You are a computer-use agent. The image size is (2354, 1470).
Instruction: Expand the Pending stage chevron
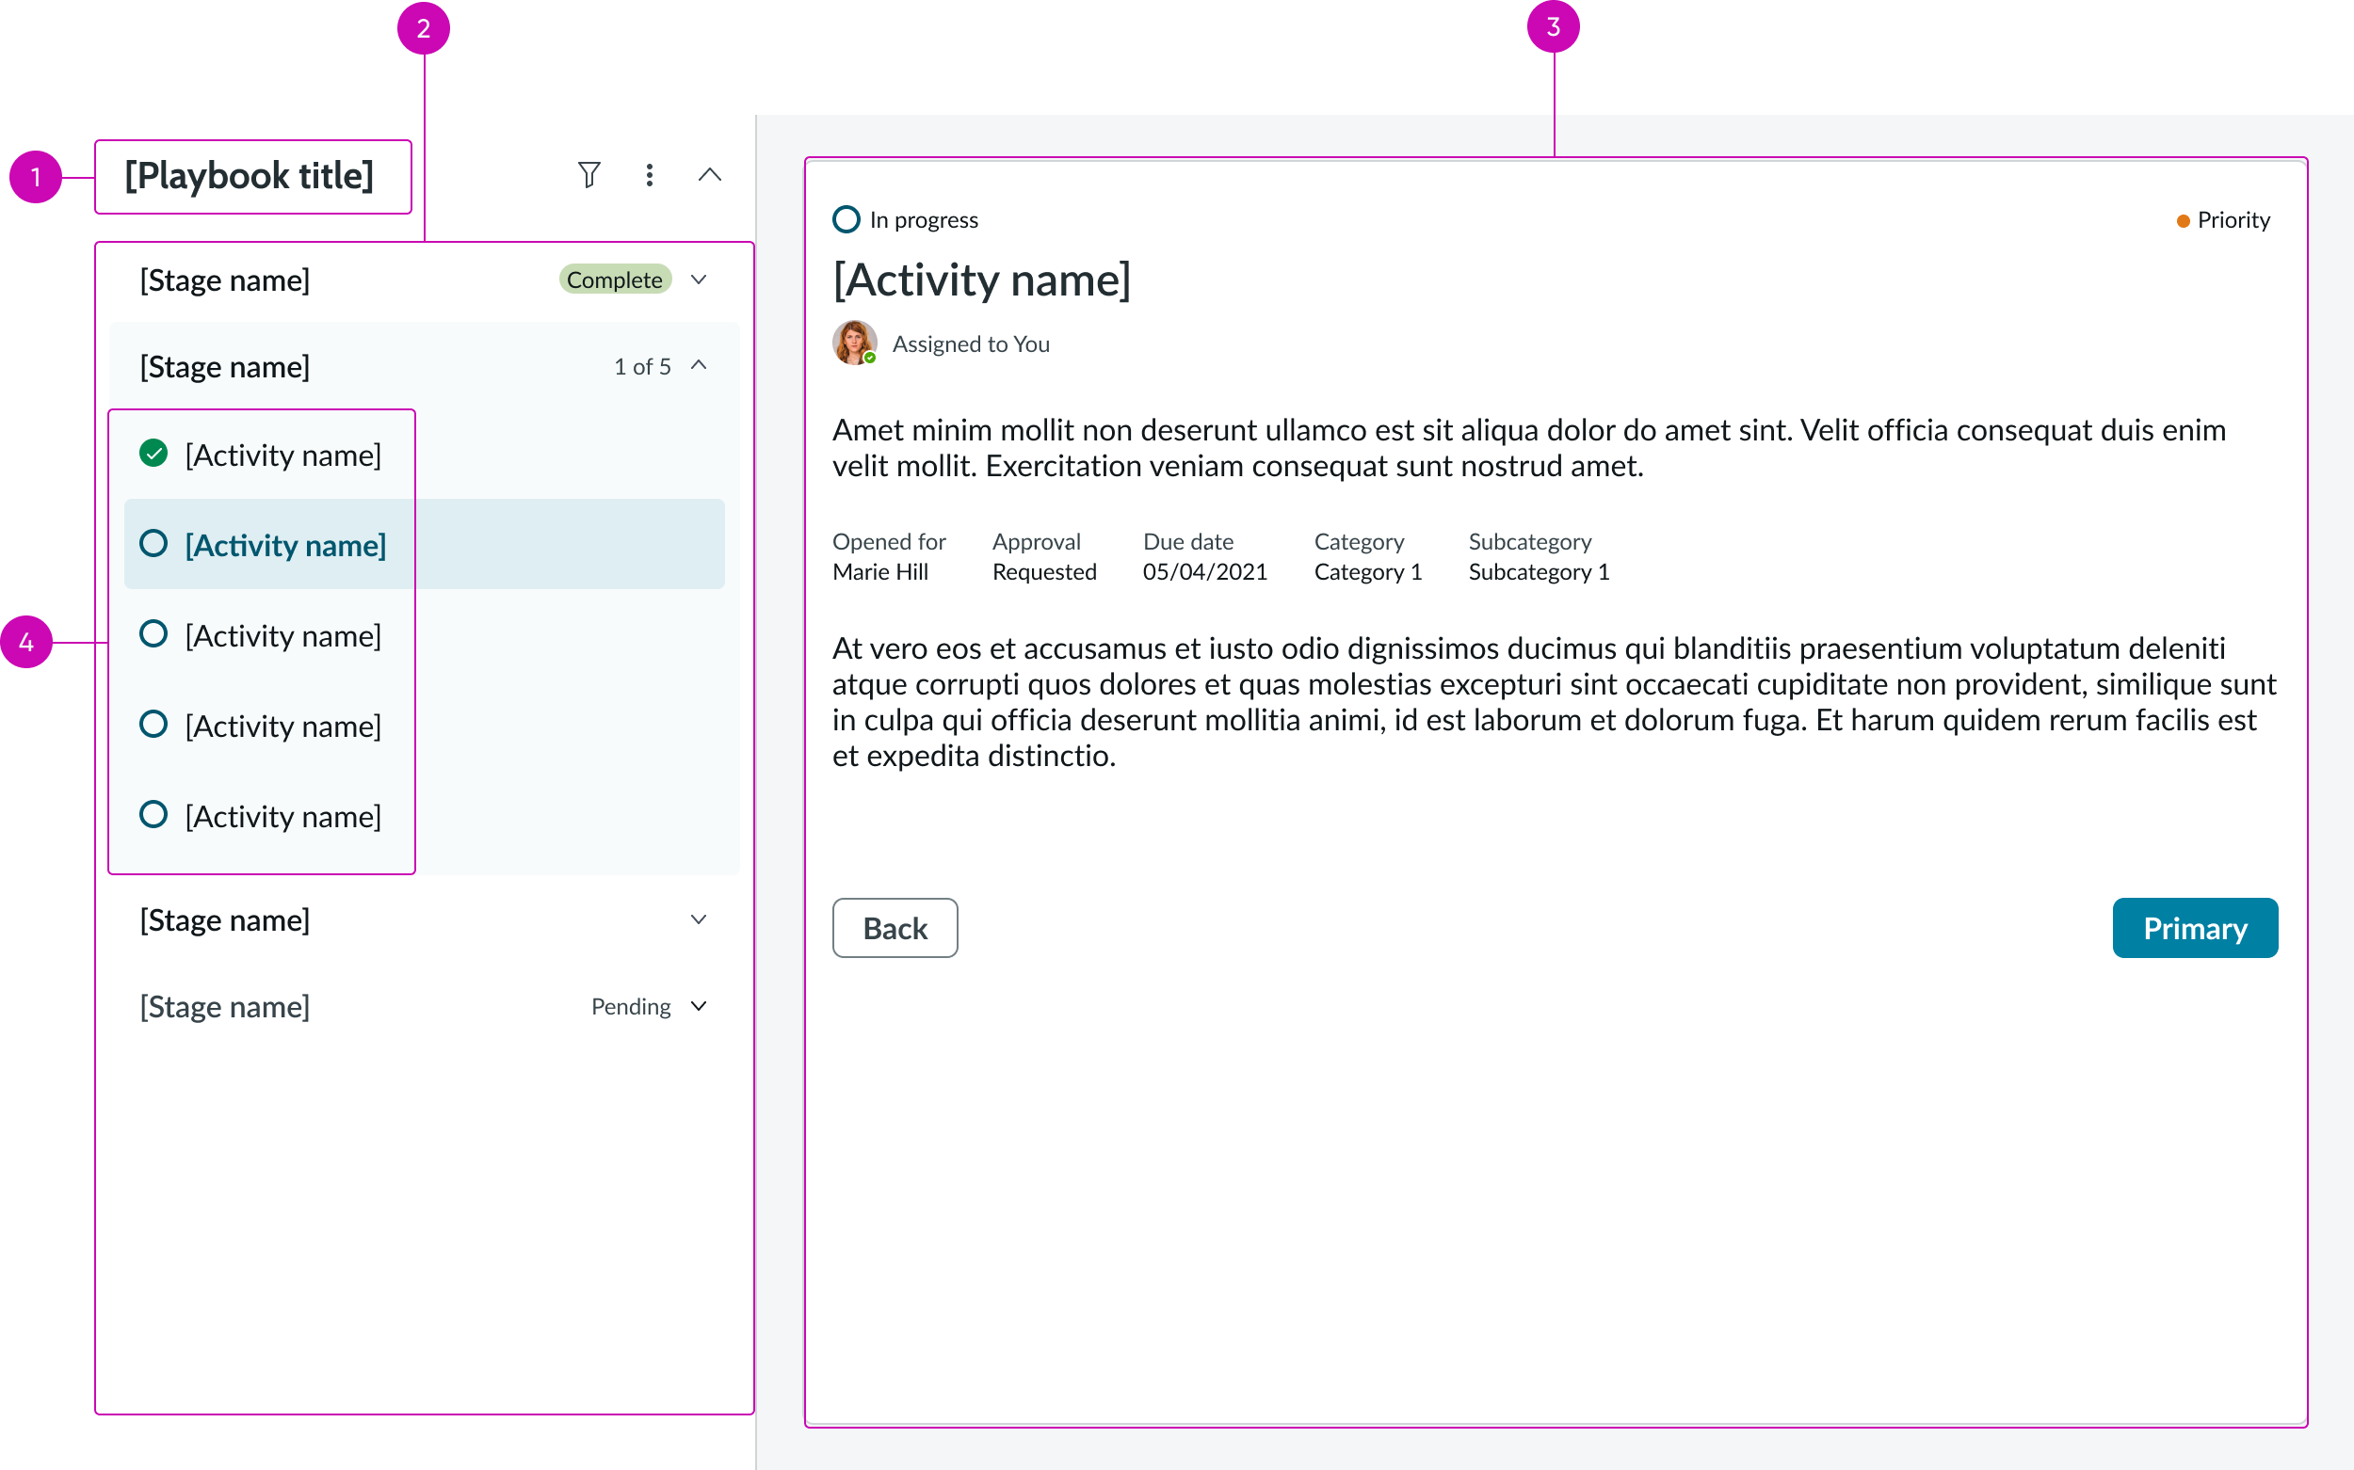point(699,1006)
